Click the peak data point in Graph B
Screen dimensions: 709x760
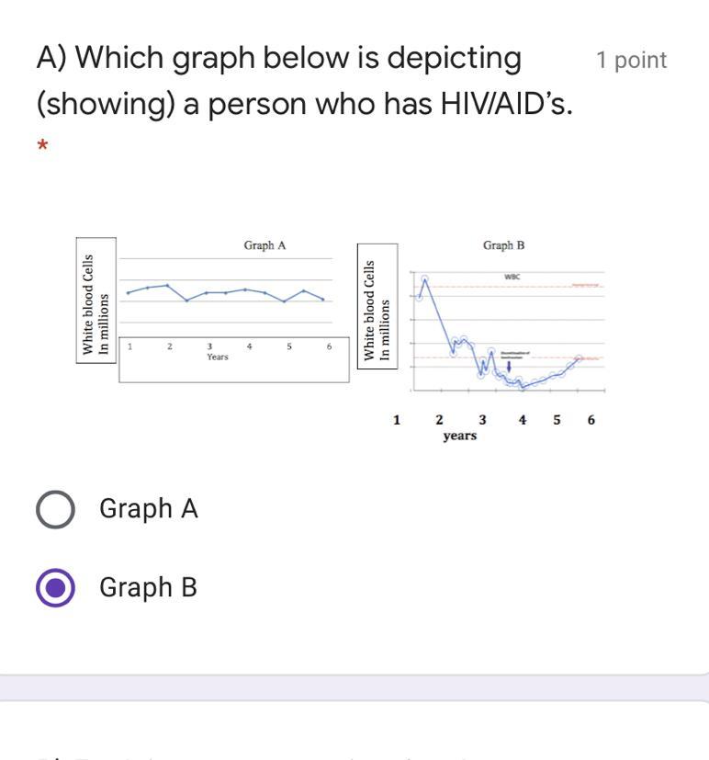click(x=424, y=278)
